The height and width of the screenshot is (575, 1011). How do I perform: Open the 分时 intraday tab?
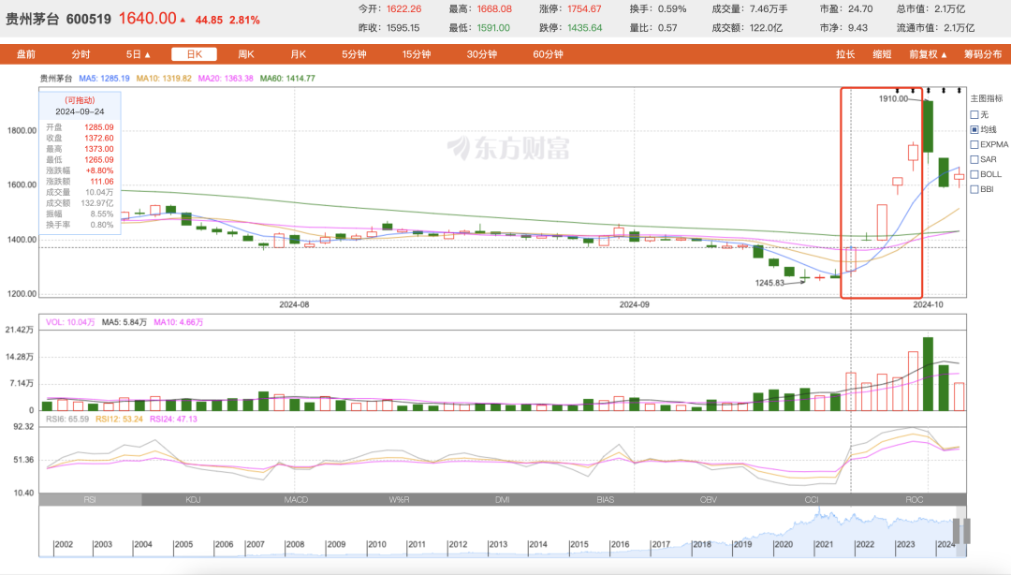(81, 54)
